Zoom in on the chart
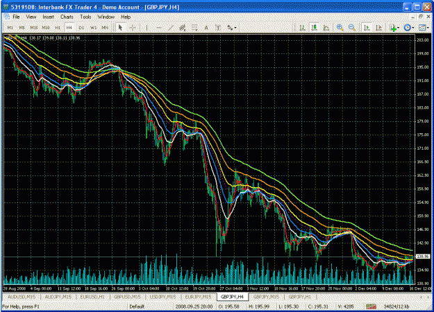 pyautogui.click(x=340, y=27)
